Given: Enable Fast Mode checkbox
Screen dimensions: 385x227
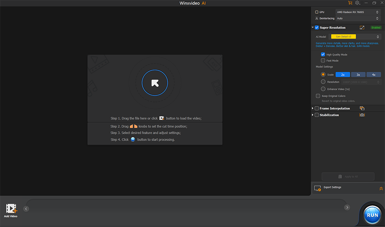Looking at the screenshot, I should [323, 60].
